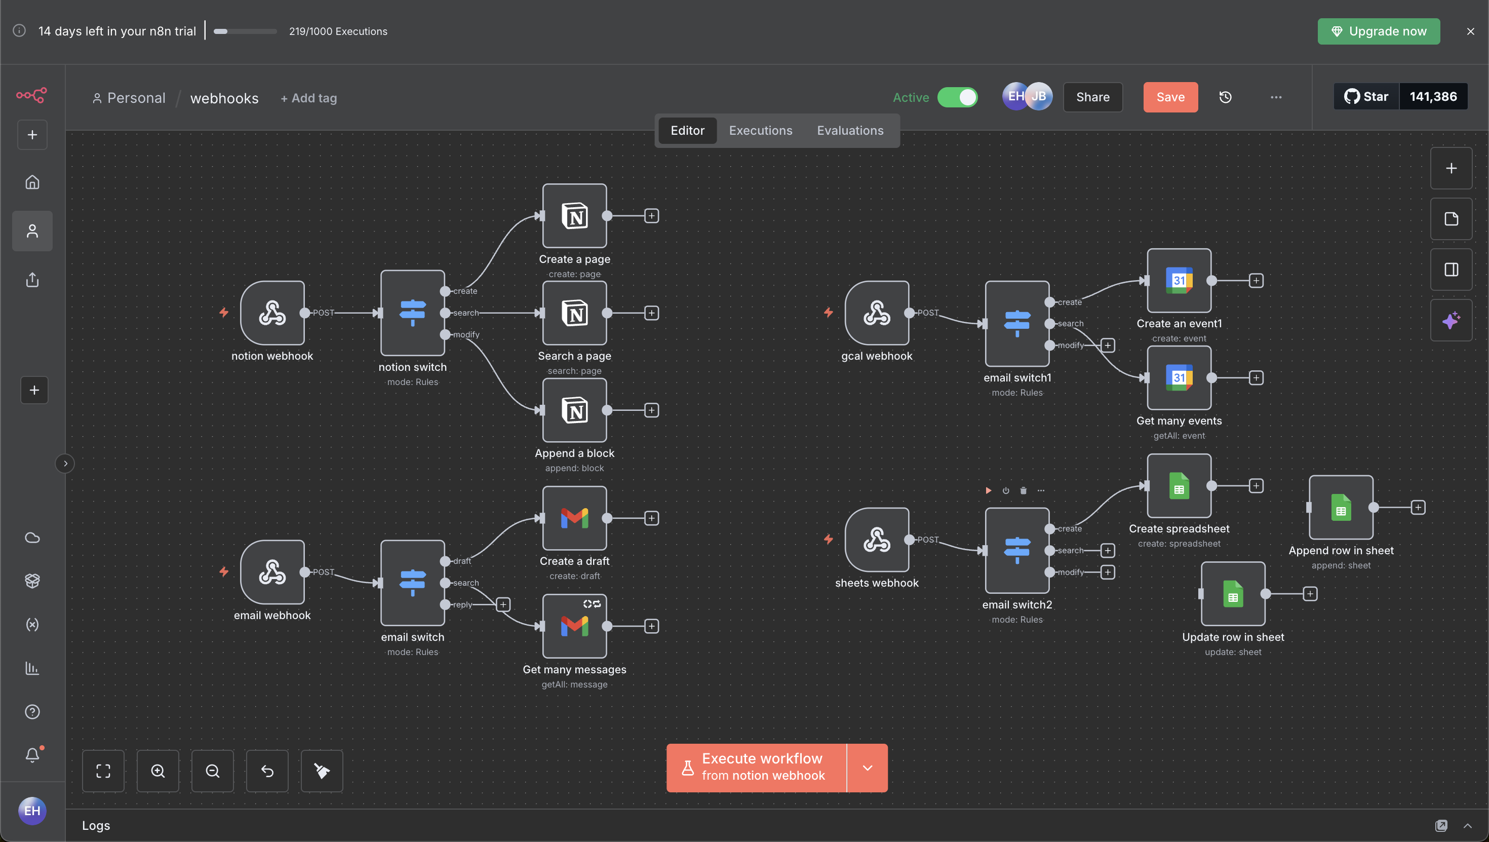Click the tidy up workflow broom icon

322,771
